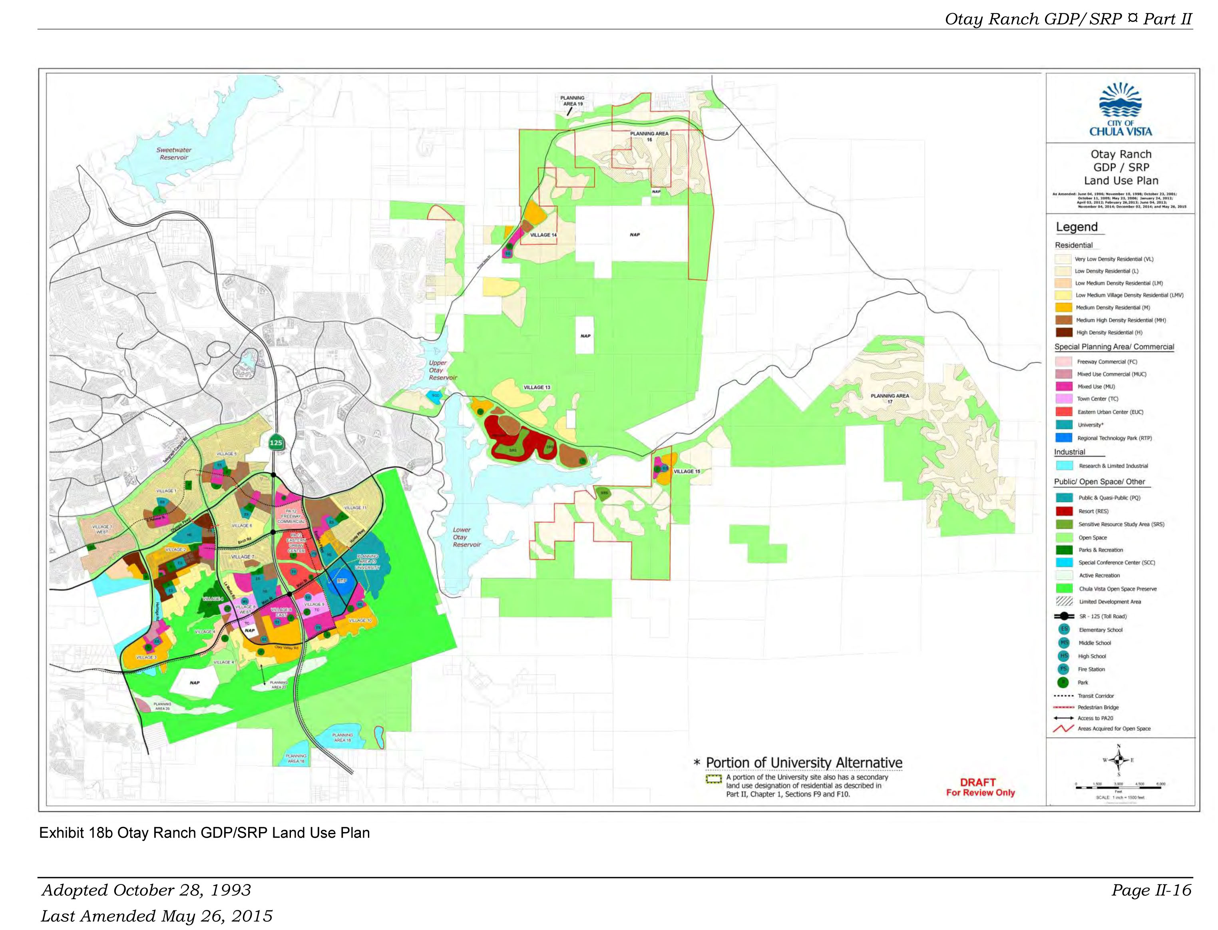Select the Chula Vista Open Space Preserve swatch
Screen dimensions: 1218x930
click(1064, 588)
